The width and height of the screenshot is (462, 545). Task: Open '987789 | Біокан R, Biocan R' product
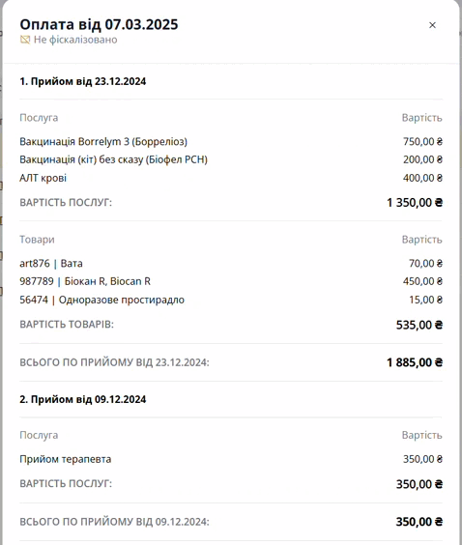tap(85, 281)
